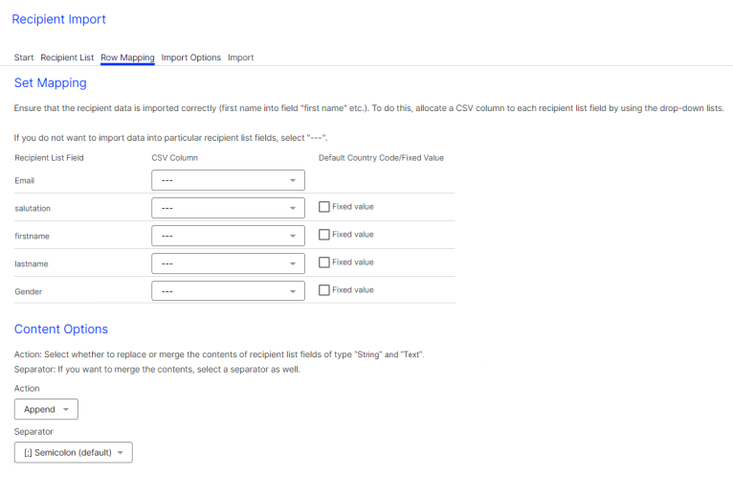Screen dimensions: 733x479
Task: Click the Gender dropdown arrow icon
Action: coord(292,291)
